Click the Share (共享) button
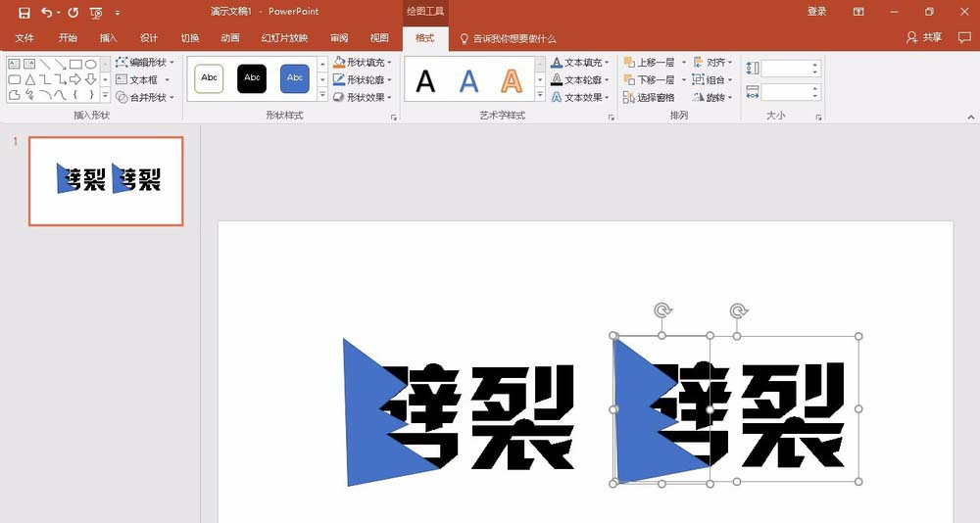Screen dimensions: 980x523 924,37
